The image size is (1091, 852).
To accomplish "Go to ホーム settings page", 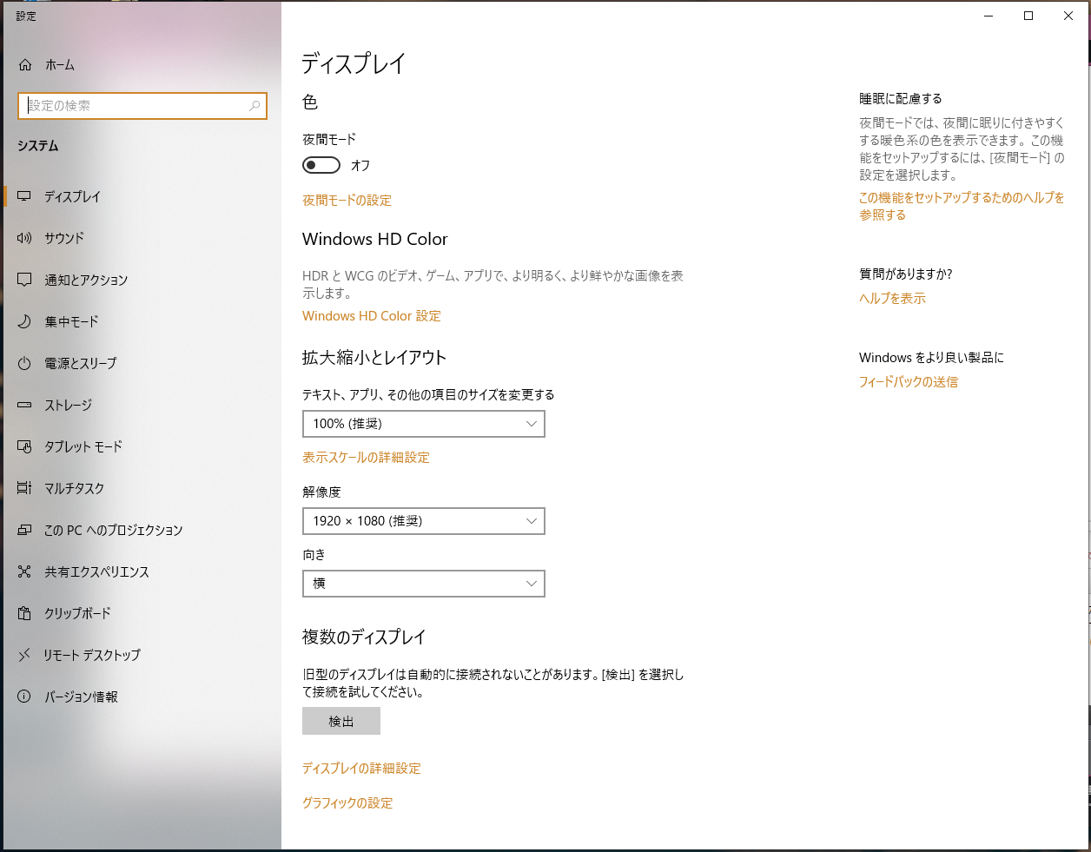I will pyautogui.click(x=141, y=65).
